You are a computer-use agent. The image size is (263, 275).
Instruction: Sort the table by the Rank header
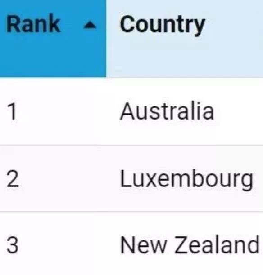pyautogui.click(x=53, y=38)
